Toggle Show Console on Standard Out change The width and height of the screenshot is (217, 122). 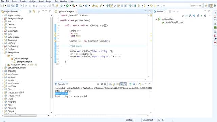(x=121, y=84)
